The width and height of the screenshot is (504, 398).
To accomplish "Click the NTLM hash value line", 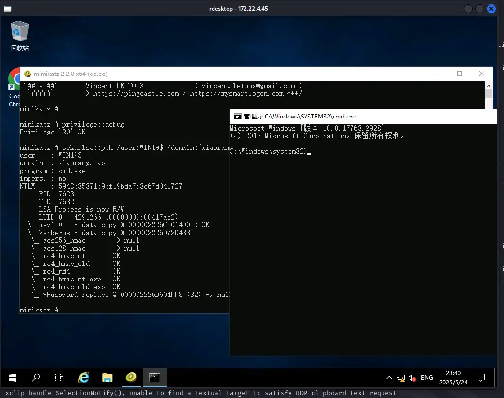I will coord(101,186).
